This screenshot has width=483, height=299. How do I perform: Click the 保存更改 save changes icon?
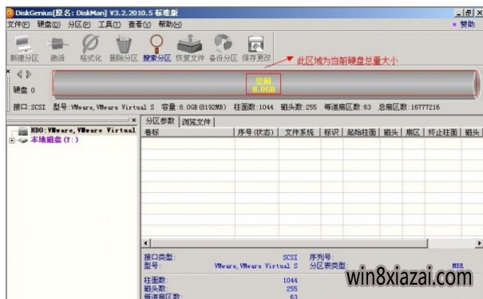256,49
